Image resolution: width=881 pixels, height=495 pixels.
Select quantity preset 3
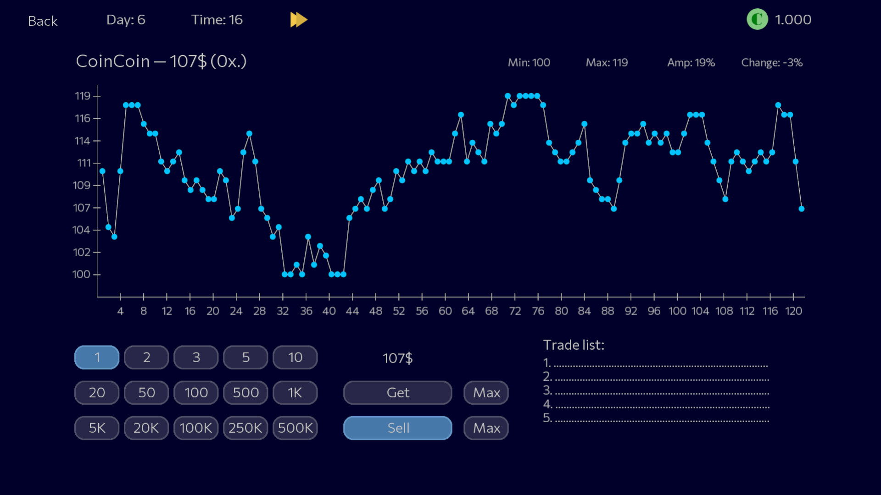click(x=195, y=357)
